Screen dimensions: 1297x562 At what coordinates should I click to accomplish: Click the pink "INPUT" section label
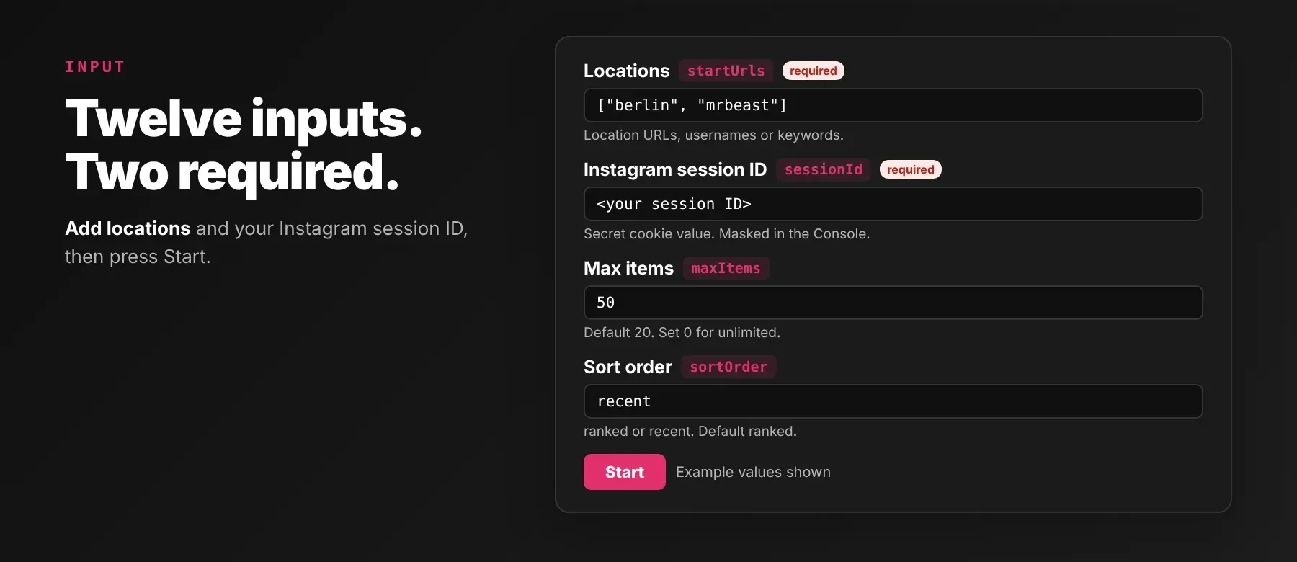click(95, 67)
